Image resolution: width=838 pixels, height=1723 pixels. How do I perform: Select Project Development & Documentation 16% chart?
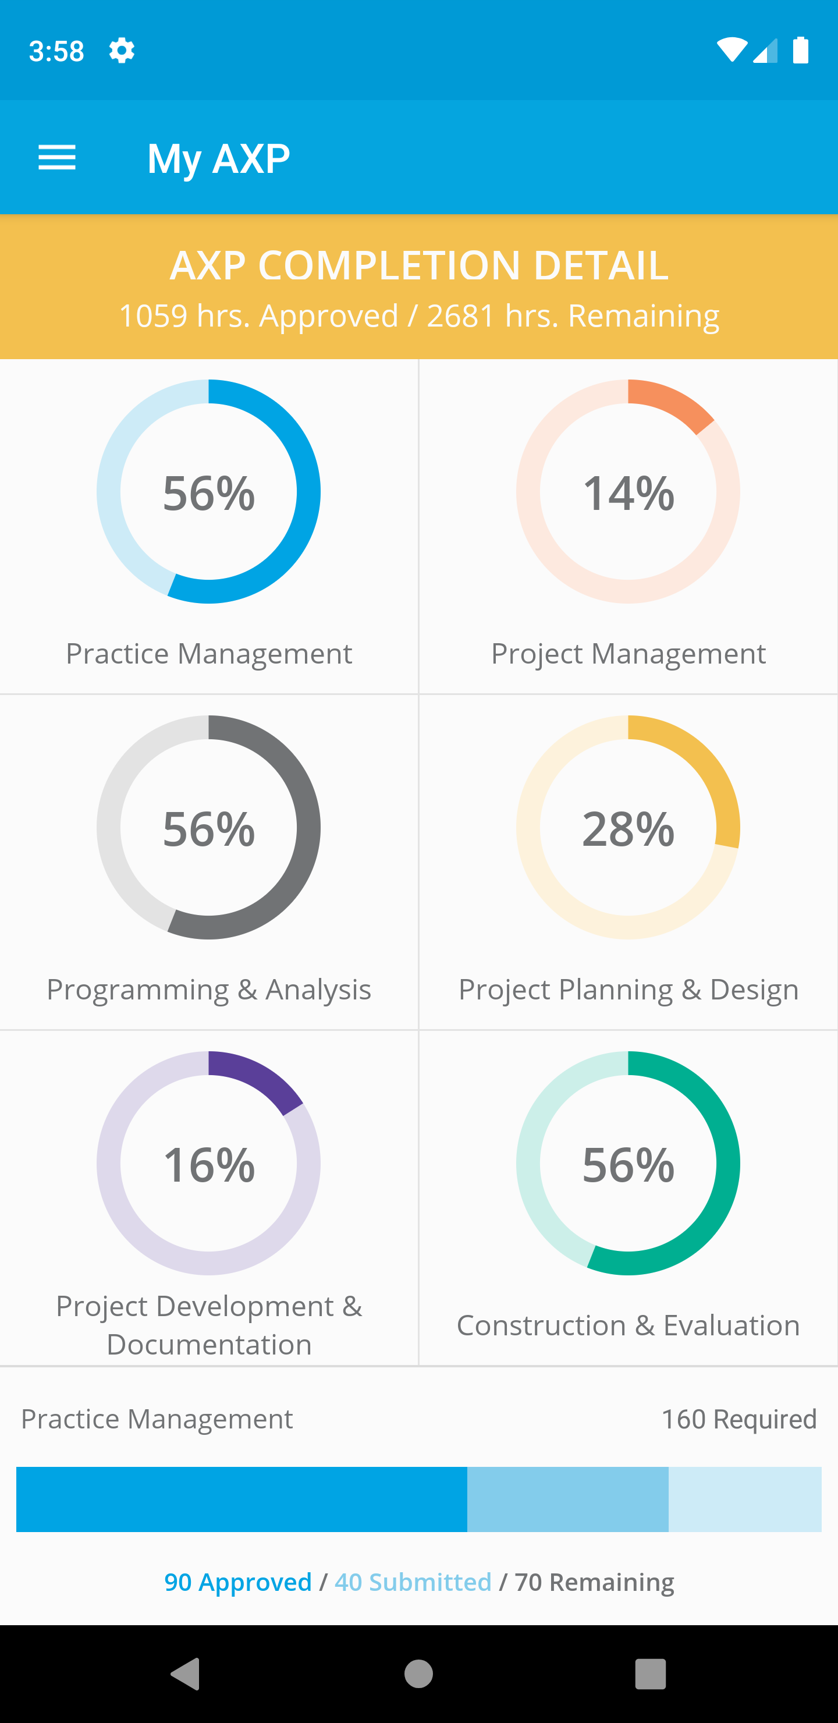tap(209, 1163)
